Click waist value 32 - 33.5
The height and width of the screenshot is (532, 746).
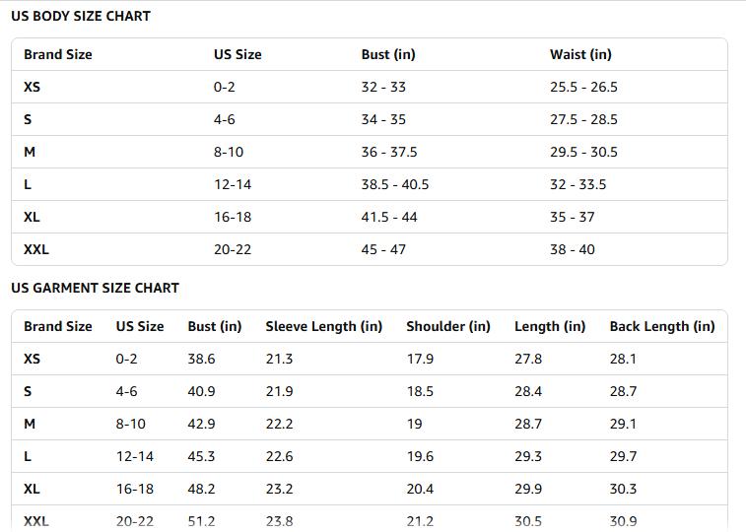577,184
